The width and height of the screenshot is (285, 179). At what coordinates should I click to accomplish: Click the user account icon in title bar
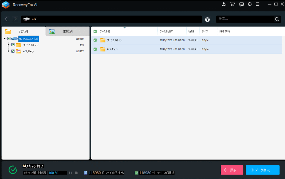click(224, 4)
